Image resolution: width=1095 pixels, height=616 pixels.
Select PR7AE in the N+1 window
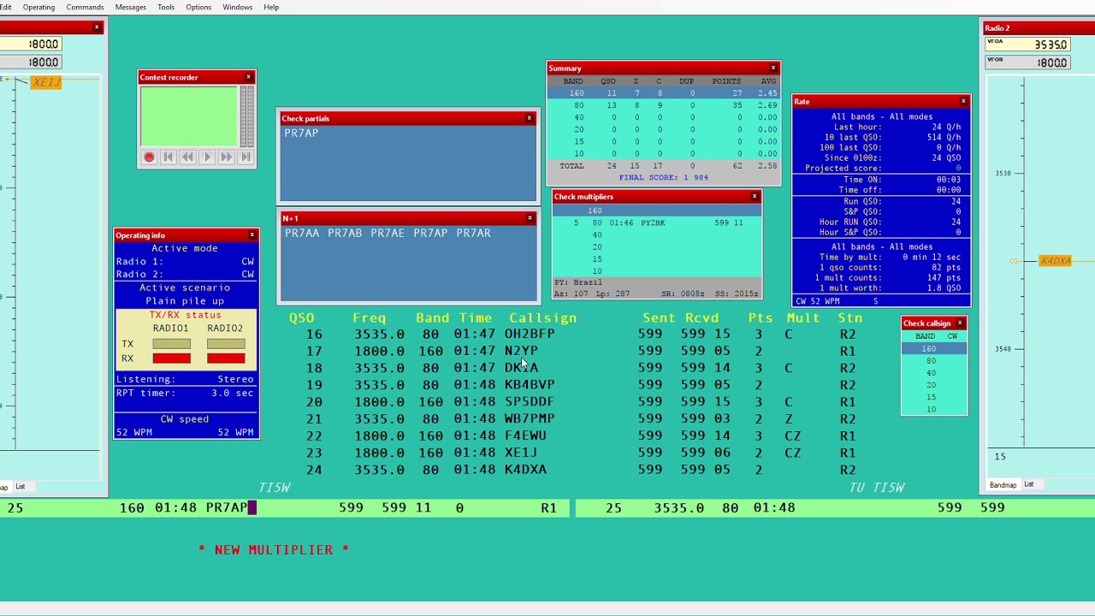click(x=388, y=233)
